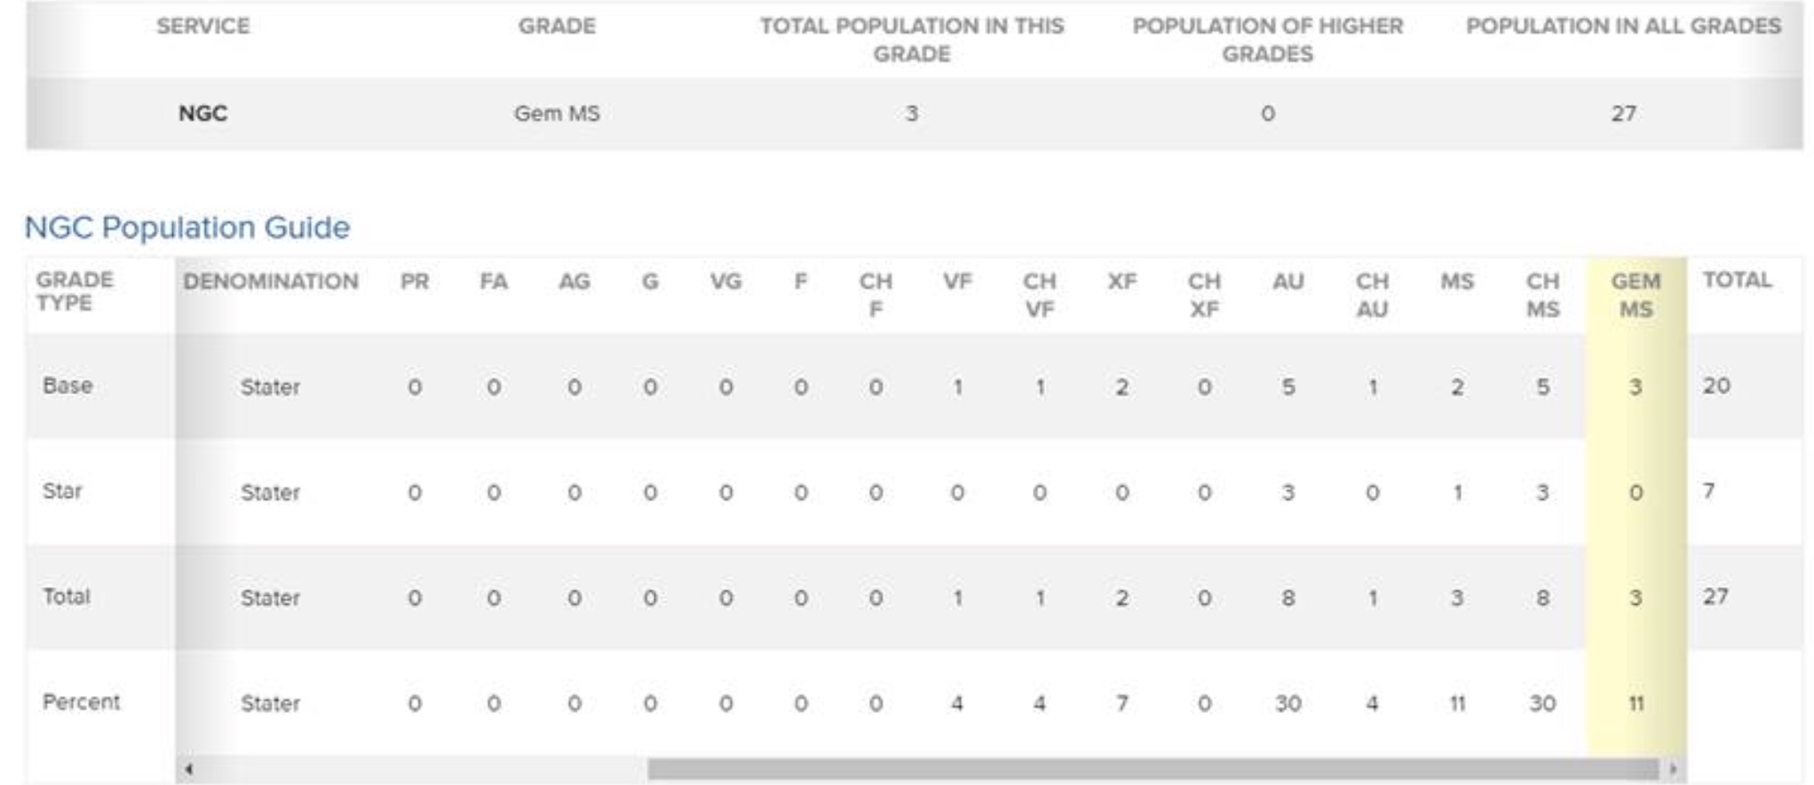Click the CH VF column header
The image size is (1814, 785).
point(1039,295)
